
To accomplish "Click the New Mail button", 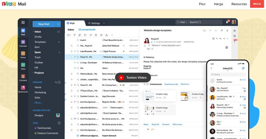I will point(44,24).
